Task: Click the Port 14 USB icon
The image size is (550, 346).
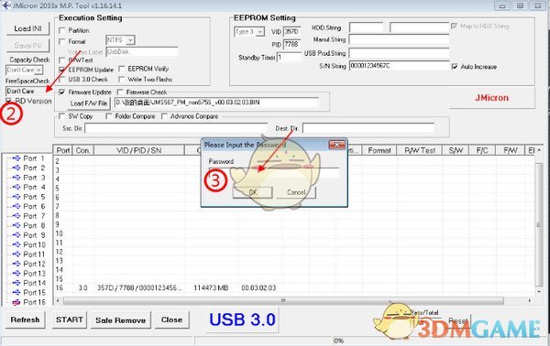Action: (x=16, y=283)
